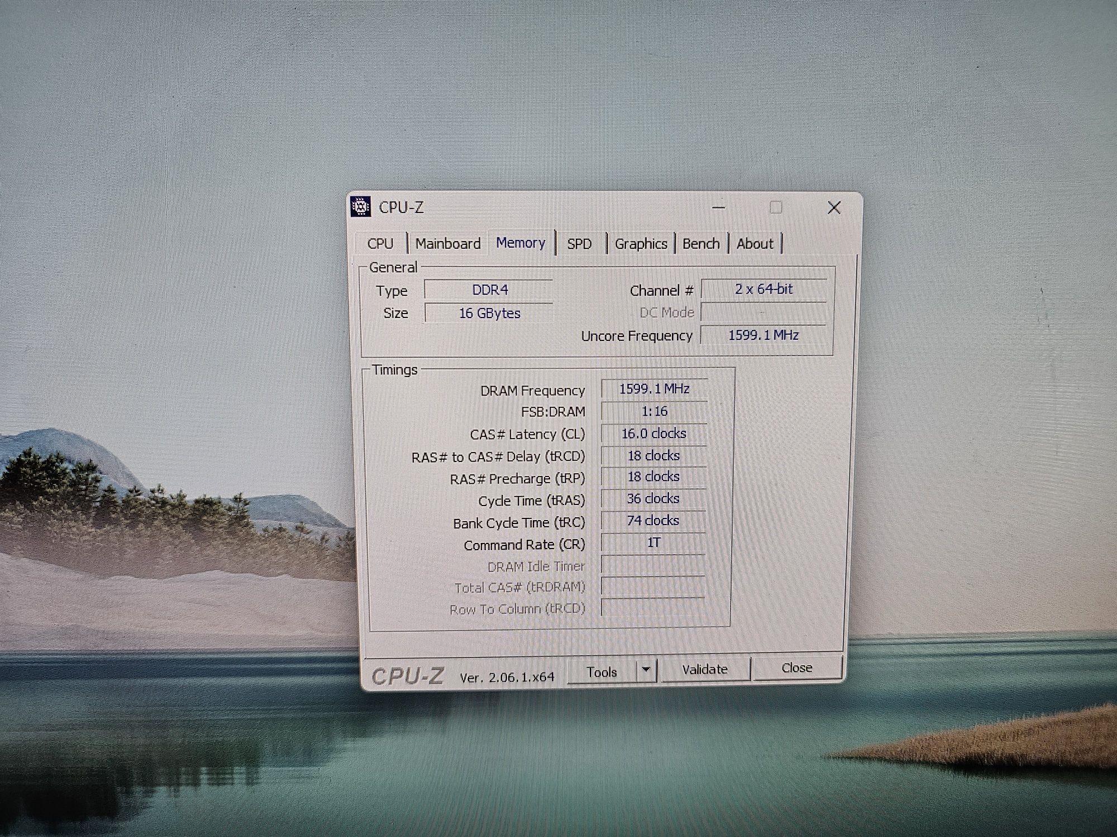Click the Uncore Frequency 1599.1 MHz value

pos(763,335)
